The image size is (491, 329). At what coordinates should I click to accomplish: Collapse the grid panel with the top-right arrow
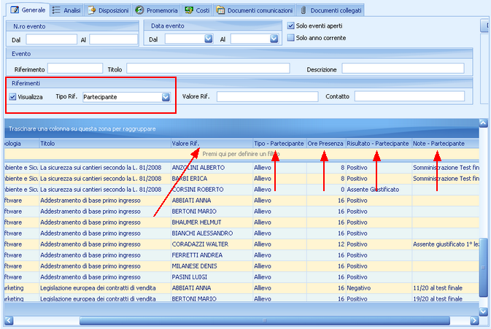(482, 124)
